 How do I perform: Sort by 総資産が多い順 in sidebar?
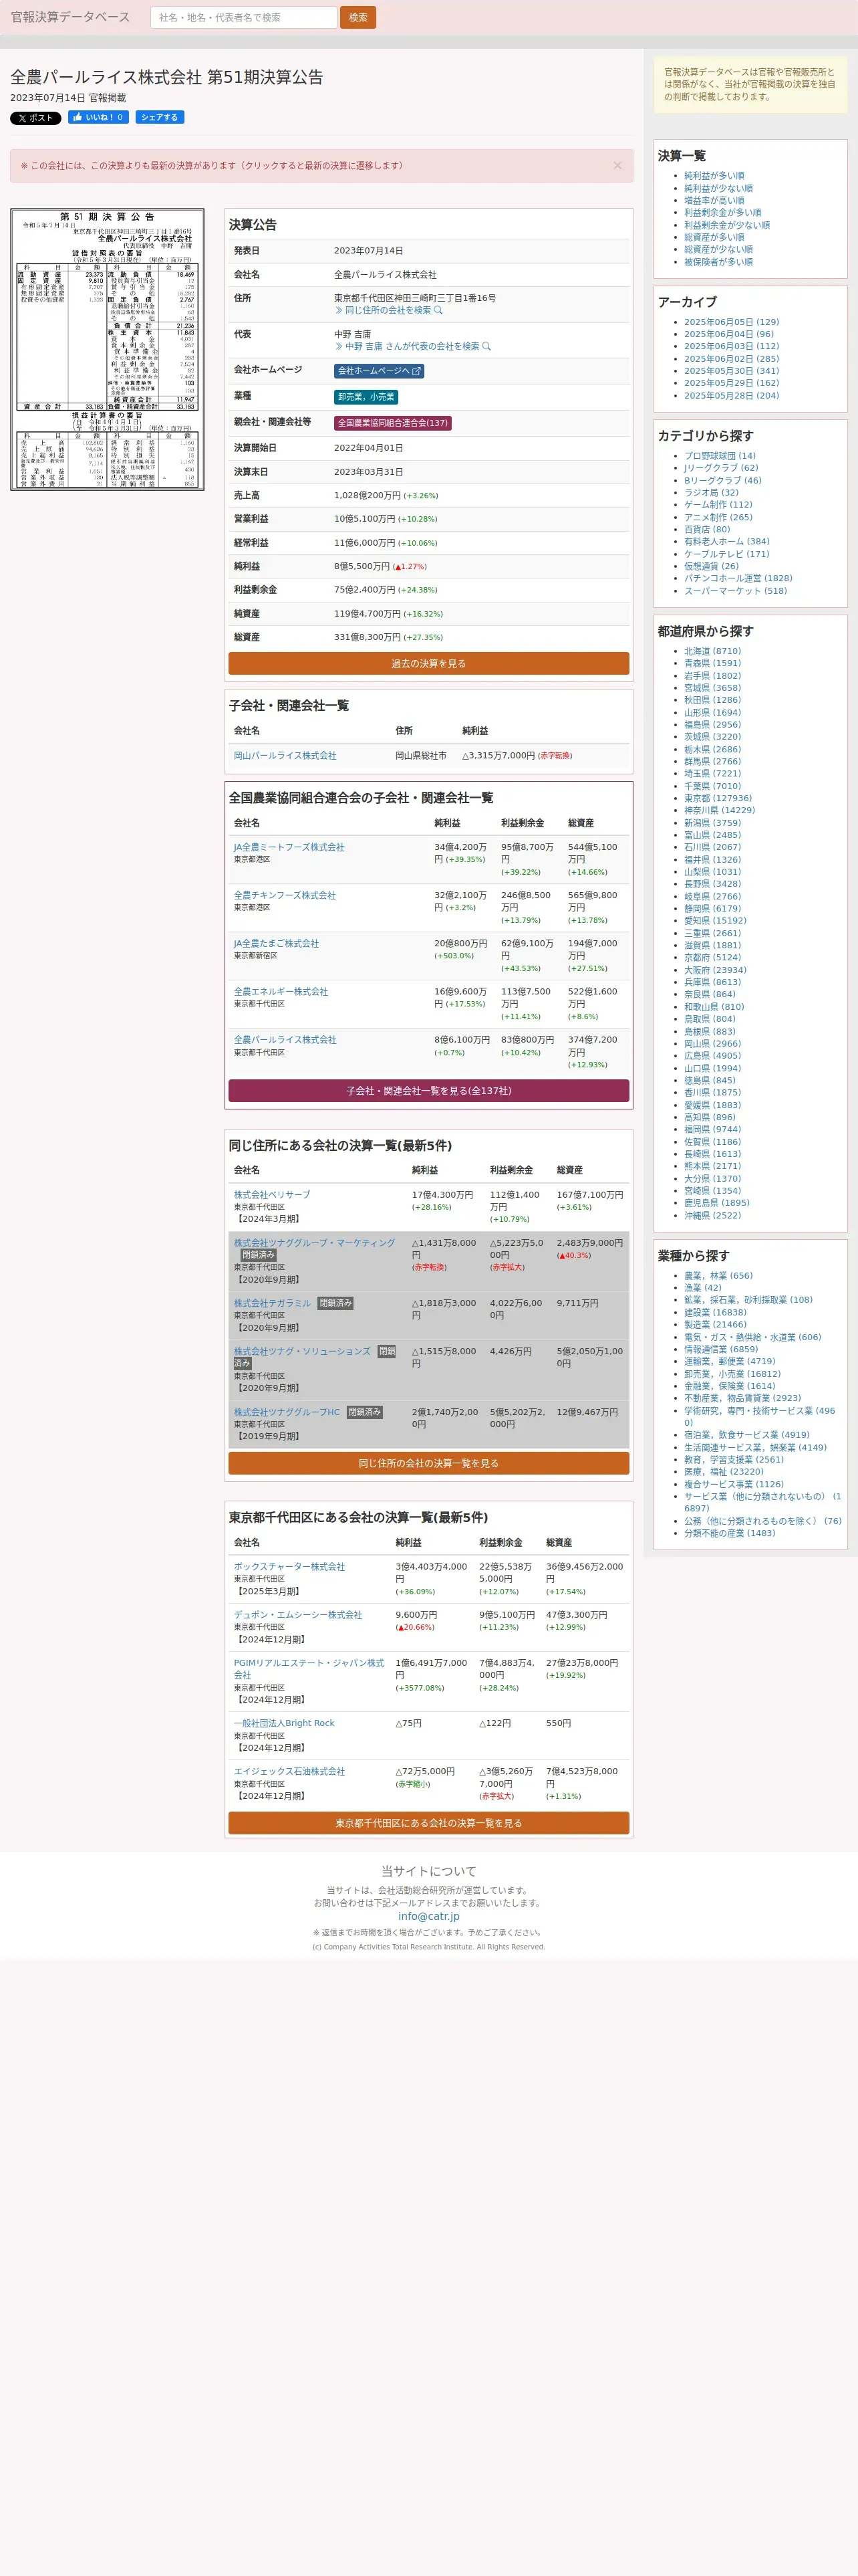(714, 237)
